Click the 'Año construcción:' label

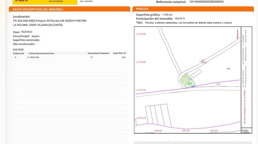[x=24, y=44]
